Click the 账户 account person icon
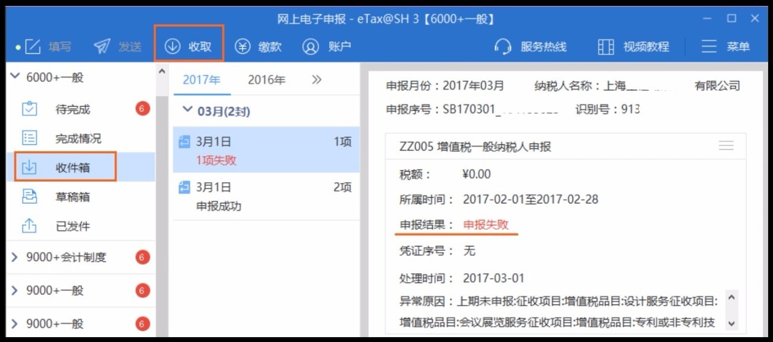Viewport: 773px width, 342px height. (x=310, y=46)
